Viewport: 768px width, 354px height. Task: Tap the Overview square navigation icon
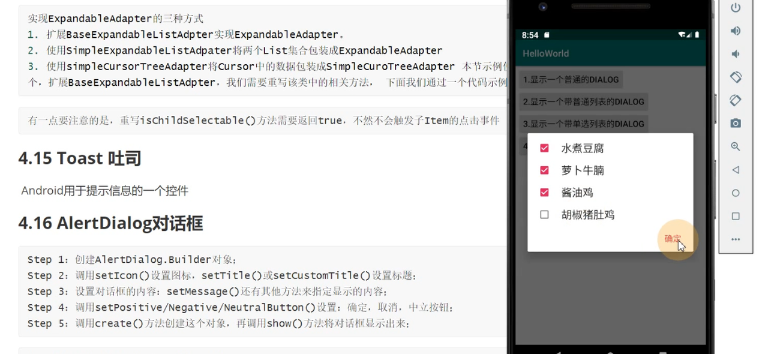pos(735,216)
